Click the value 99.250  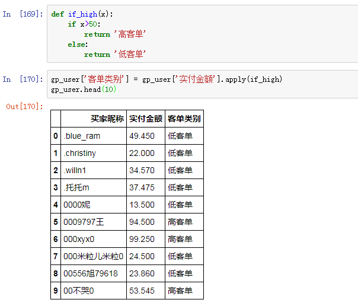(x=142, y=239)
